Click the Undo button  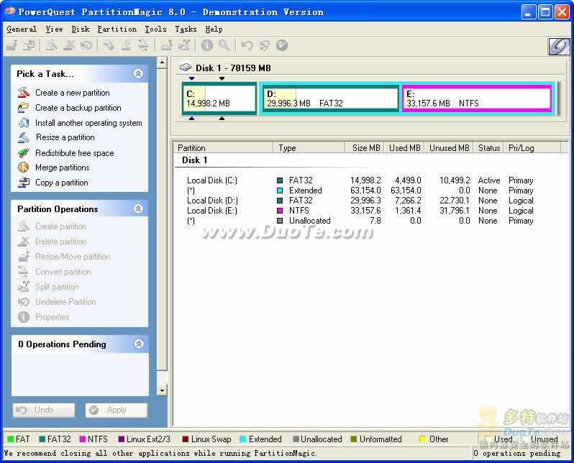[x=44, y=410]
